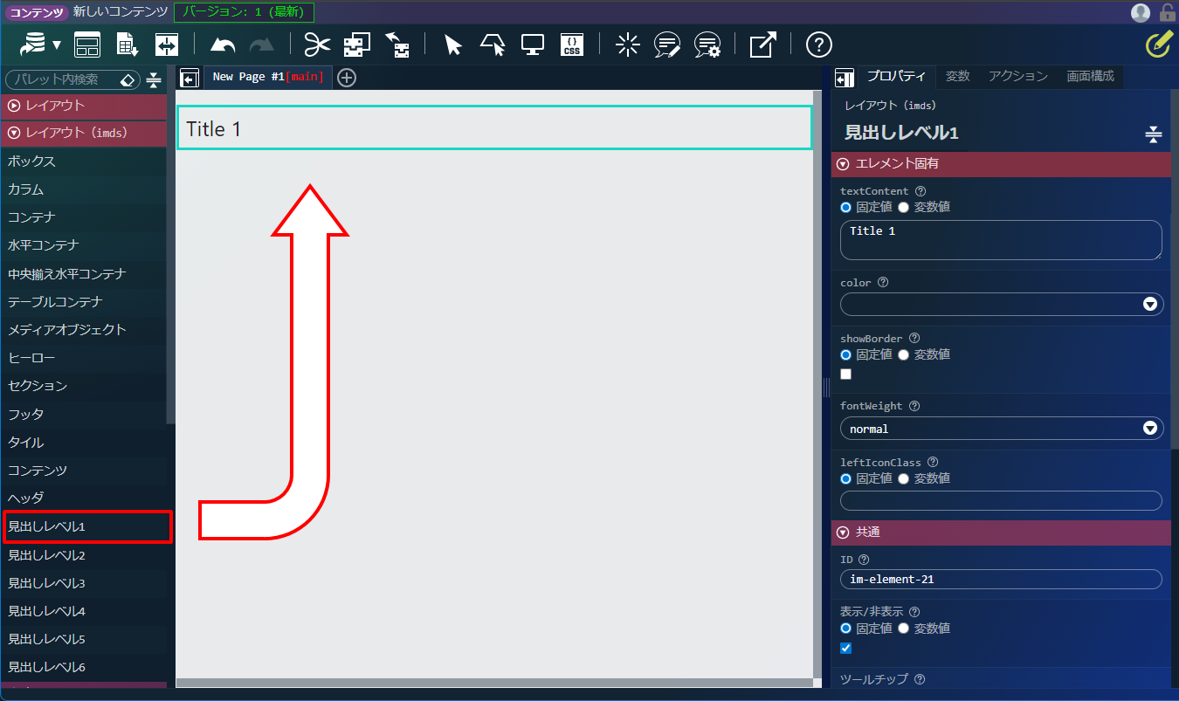This screenshot has height=701, width=1179.
Task: Click the fit-width arrows toolbar icon
Action: point(167,45)
